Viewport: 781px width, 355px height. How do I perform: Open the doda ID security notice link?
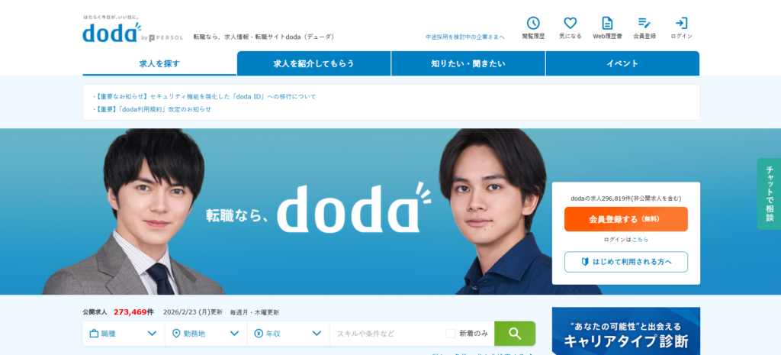(x=204, y=96)
